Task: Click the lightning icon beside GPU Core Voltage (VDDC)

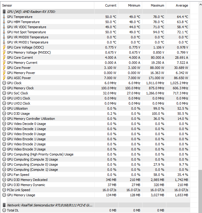Action: pyautogui.click(x=4, y=47)
